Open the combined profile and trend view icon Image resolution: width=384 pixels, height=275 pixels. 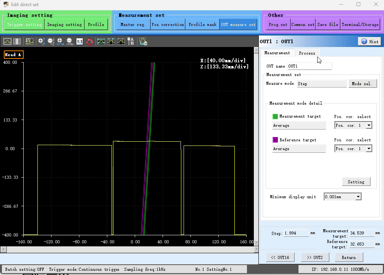click(29, 41)
